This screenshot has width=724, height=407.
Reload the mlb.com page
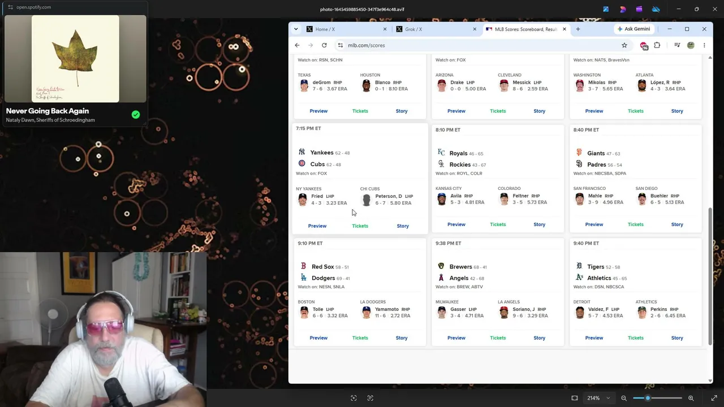point(324,45)
